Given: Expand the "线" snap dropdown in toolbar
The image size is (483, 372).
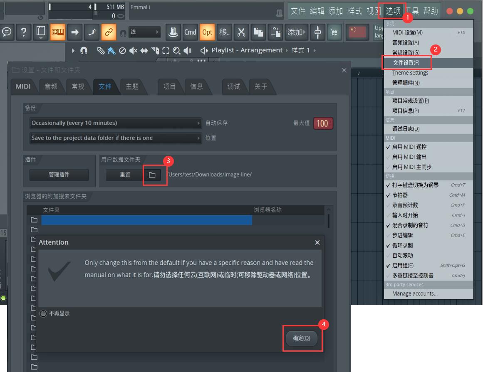Looking at the screenshot, I should click(x=144, y=32).
